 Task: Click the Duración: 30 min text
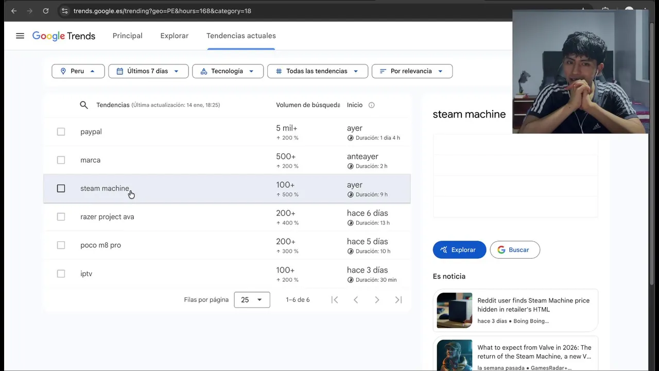click(376, 280)
